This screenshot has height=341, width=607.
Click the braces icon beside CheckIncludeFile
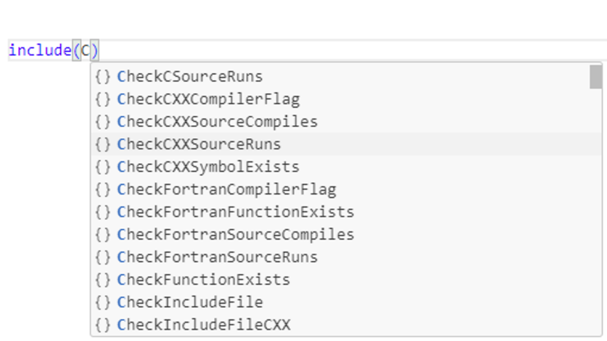click(103, 302)
